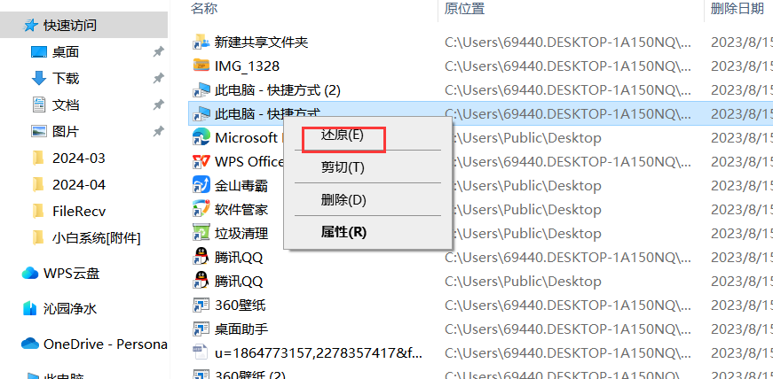Choose 剪切(T) from the context menu
Image resolution: width=773 pixels, height=379 pixels.
343,167
